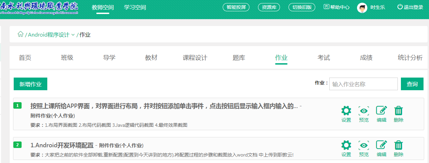
Task: Open 学习空间 in top navigation
Action: 135,7
